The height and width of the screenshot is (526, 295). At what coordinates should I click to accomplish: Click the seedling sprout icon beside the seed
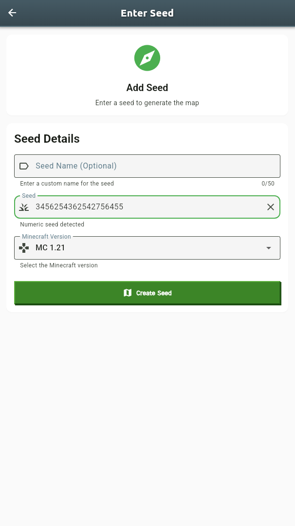coord(24,207)
